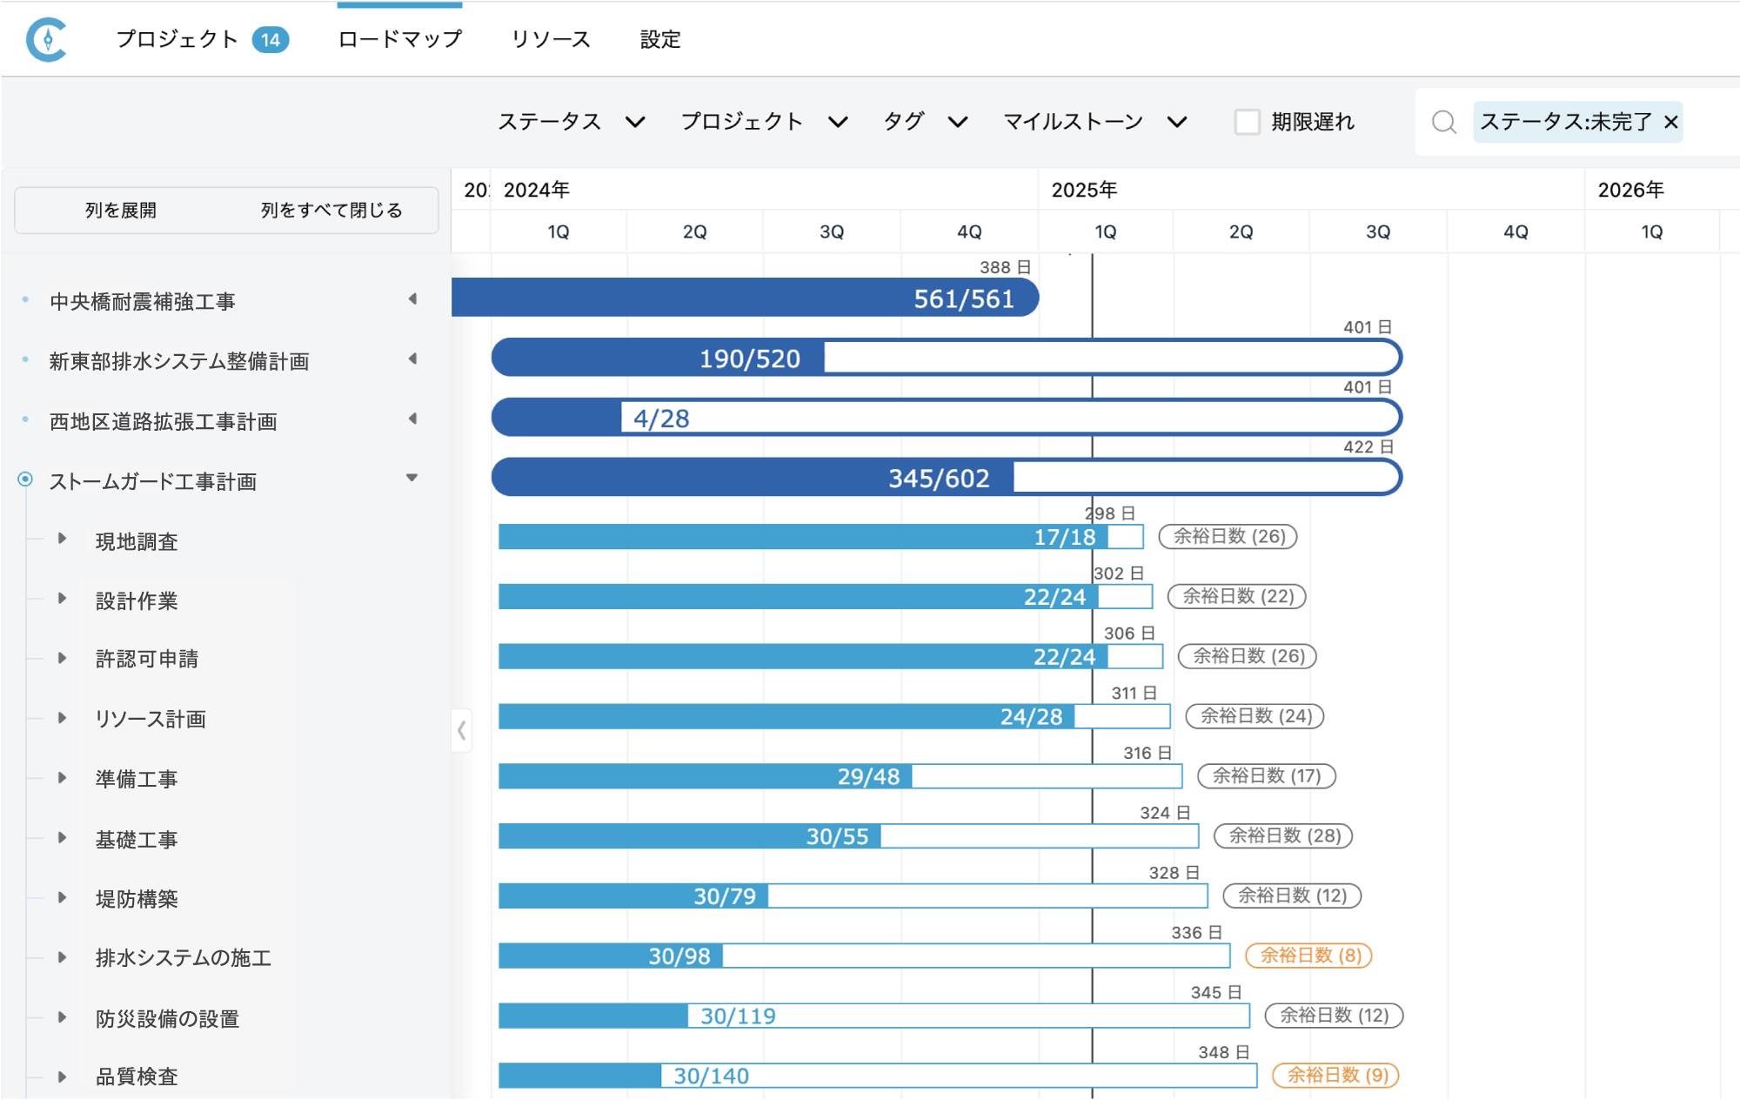This screenshot has width=1740, height=1100.
Task: Click the 余裕日数 (8) orange badge
Action: (x=1308, y=956)
